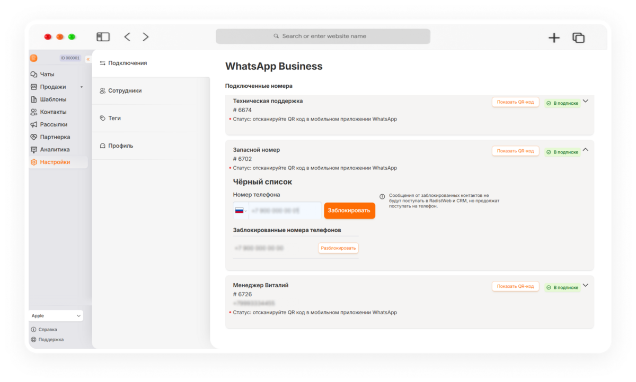636x382 pixels.
Task: Select Настройки in the sidebar
Action: [58, 162]
